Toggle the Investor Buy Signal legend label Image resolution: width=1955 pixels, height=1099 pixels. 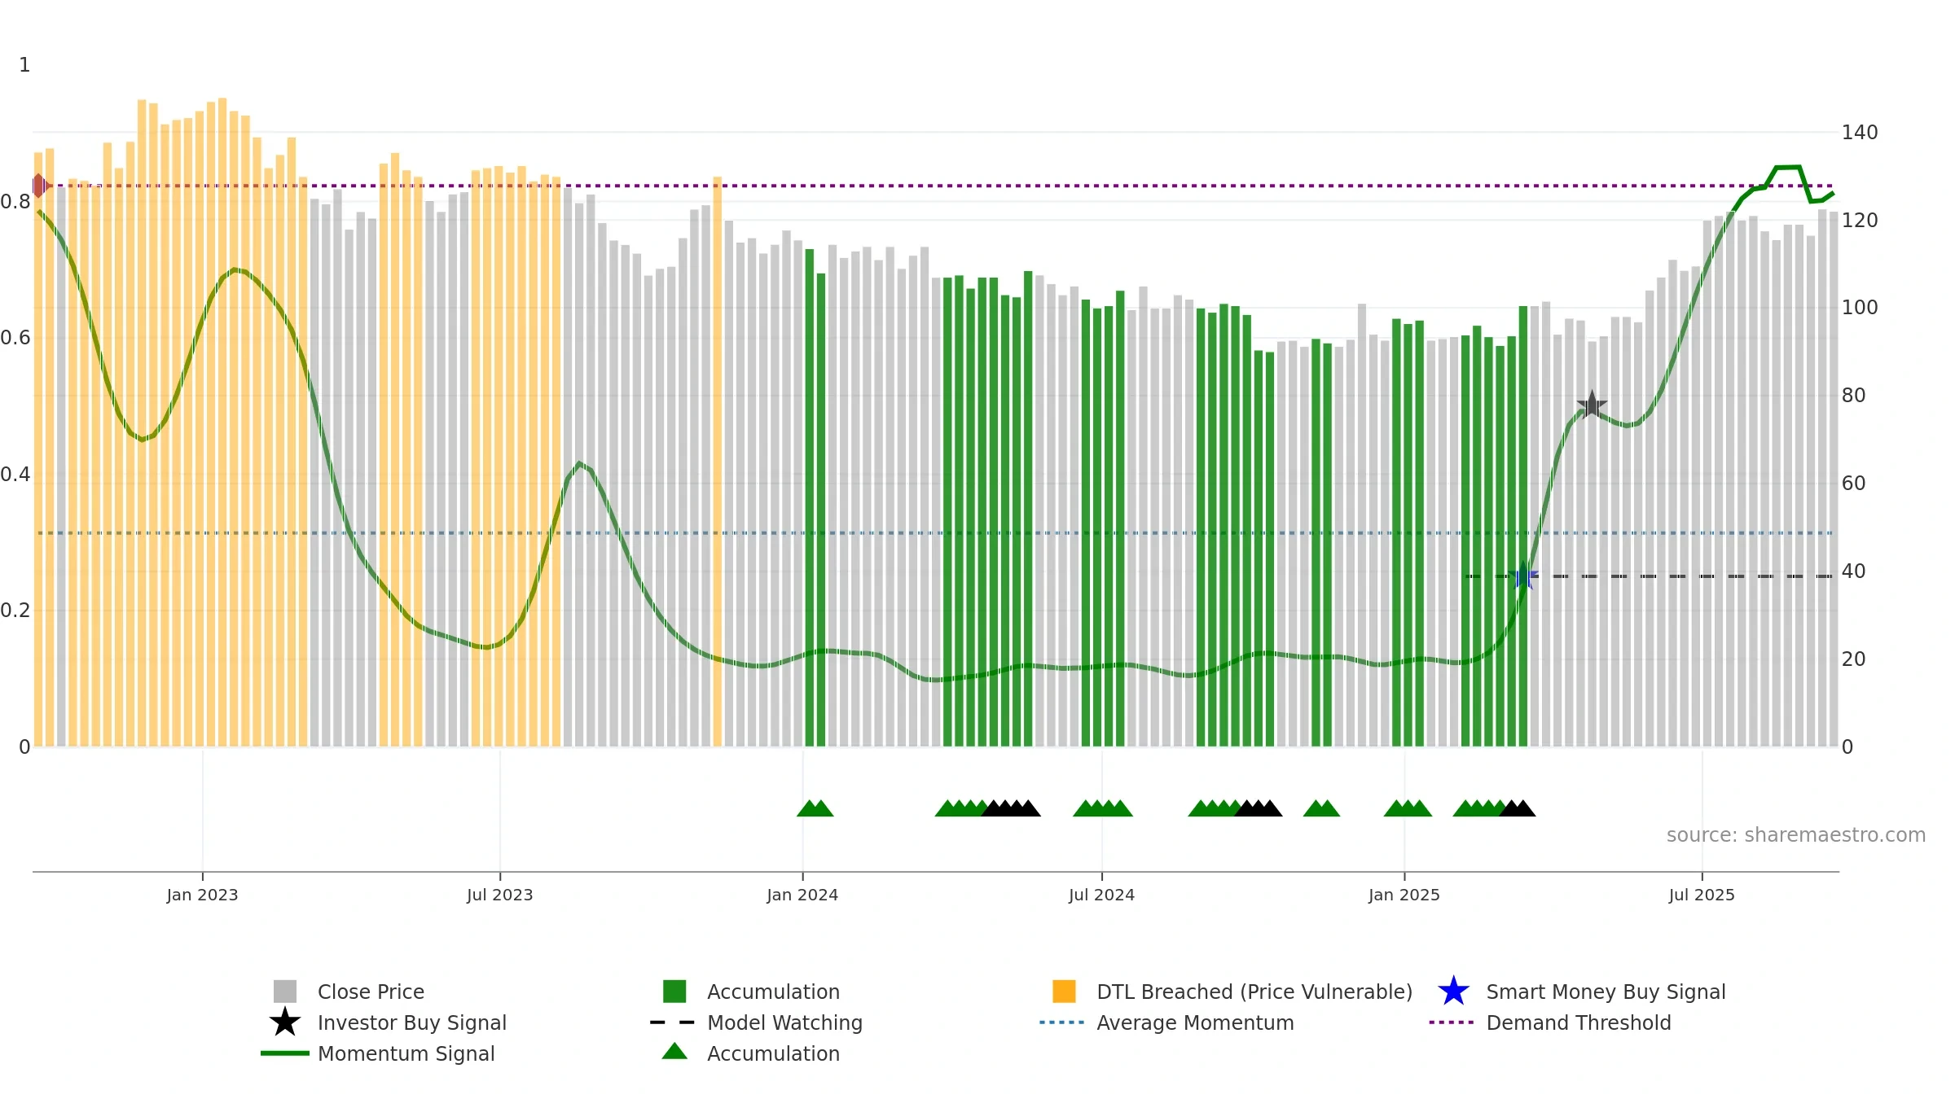click(x=411, y=1022)
